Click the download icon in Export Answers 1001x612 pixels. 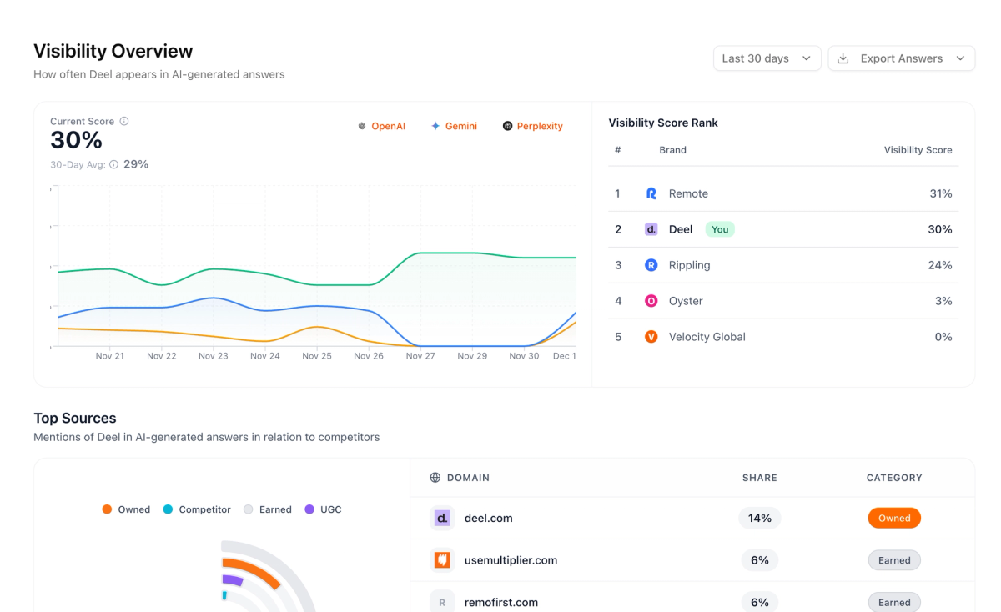[843, 58]
